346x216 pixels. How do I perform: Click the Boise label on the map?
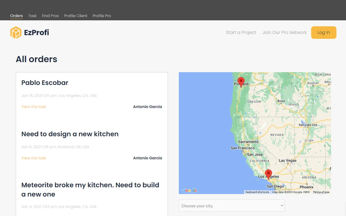tap(281, 101)
